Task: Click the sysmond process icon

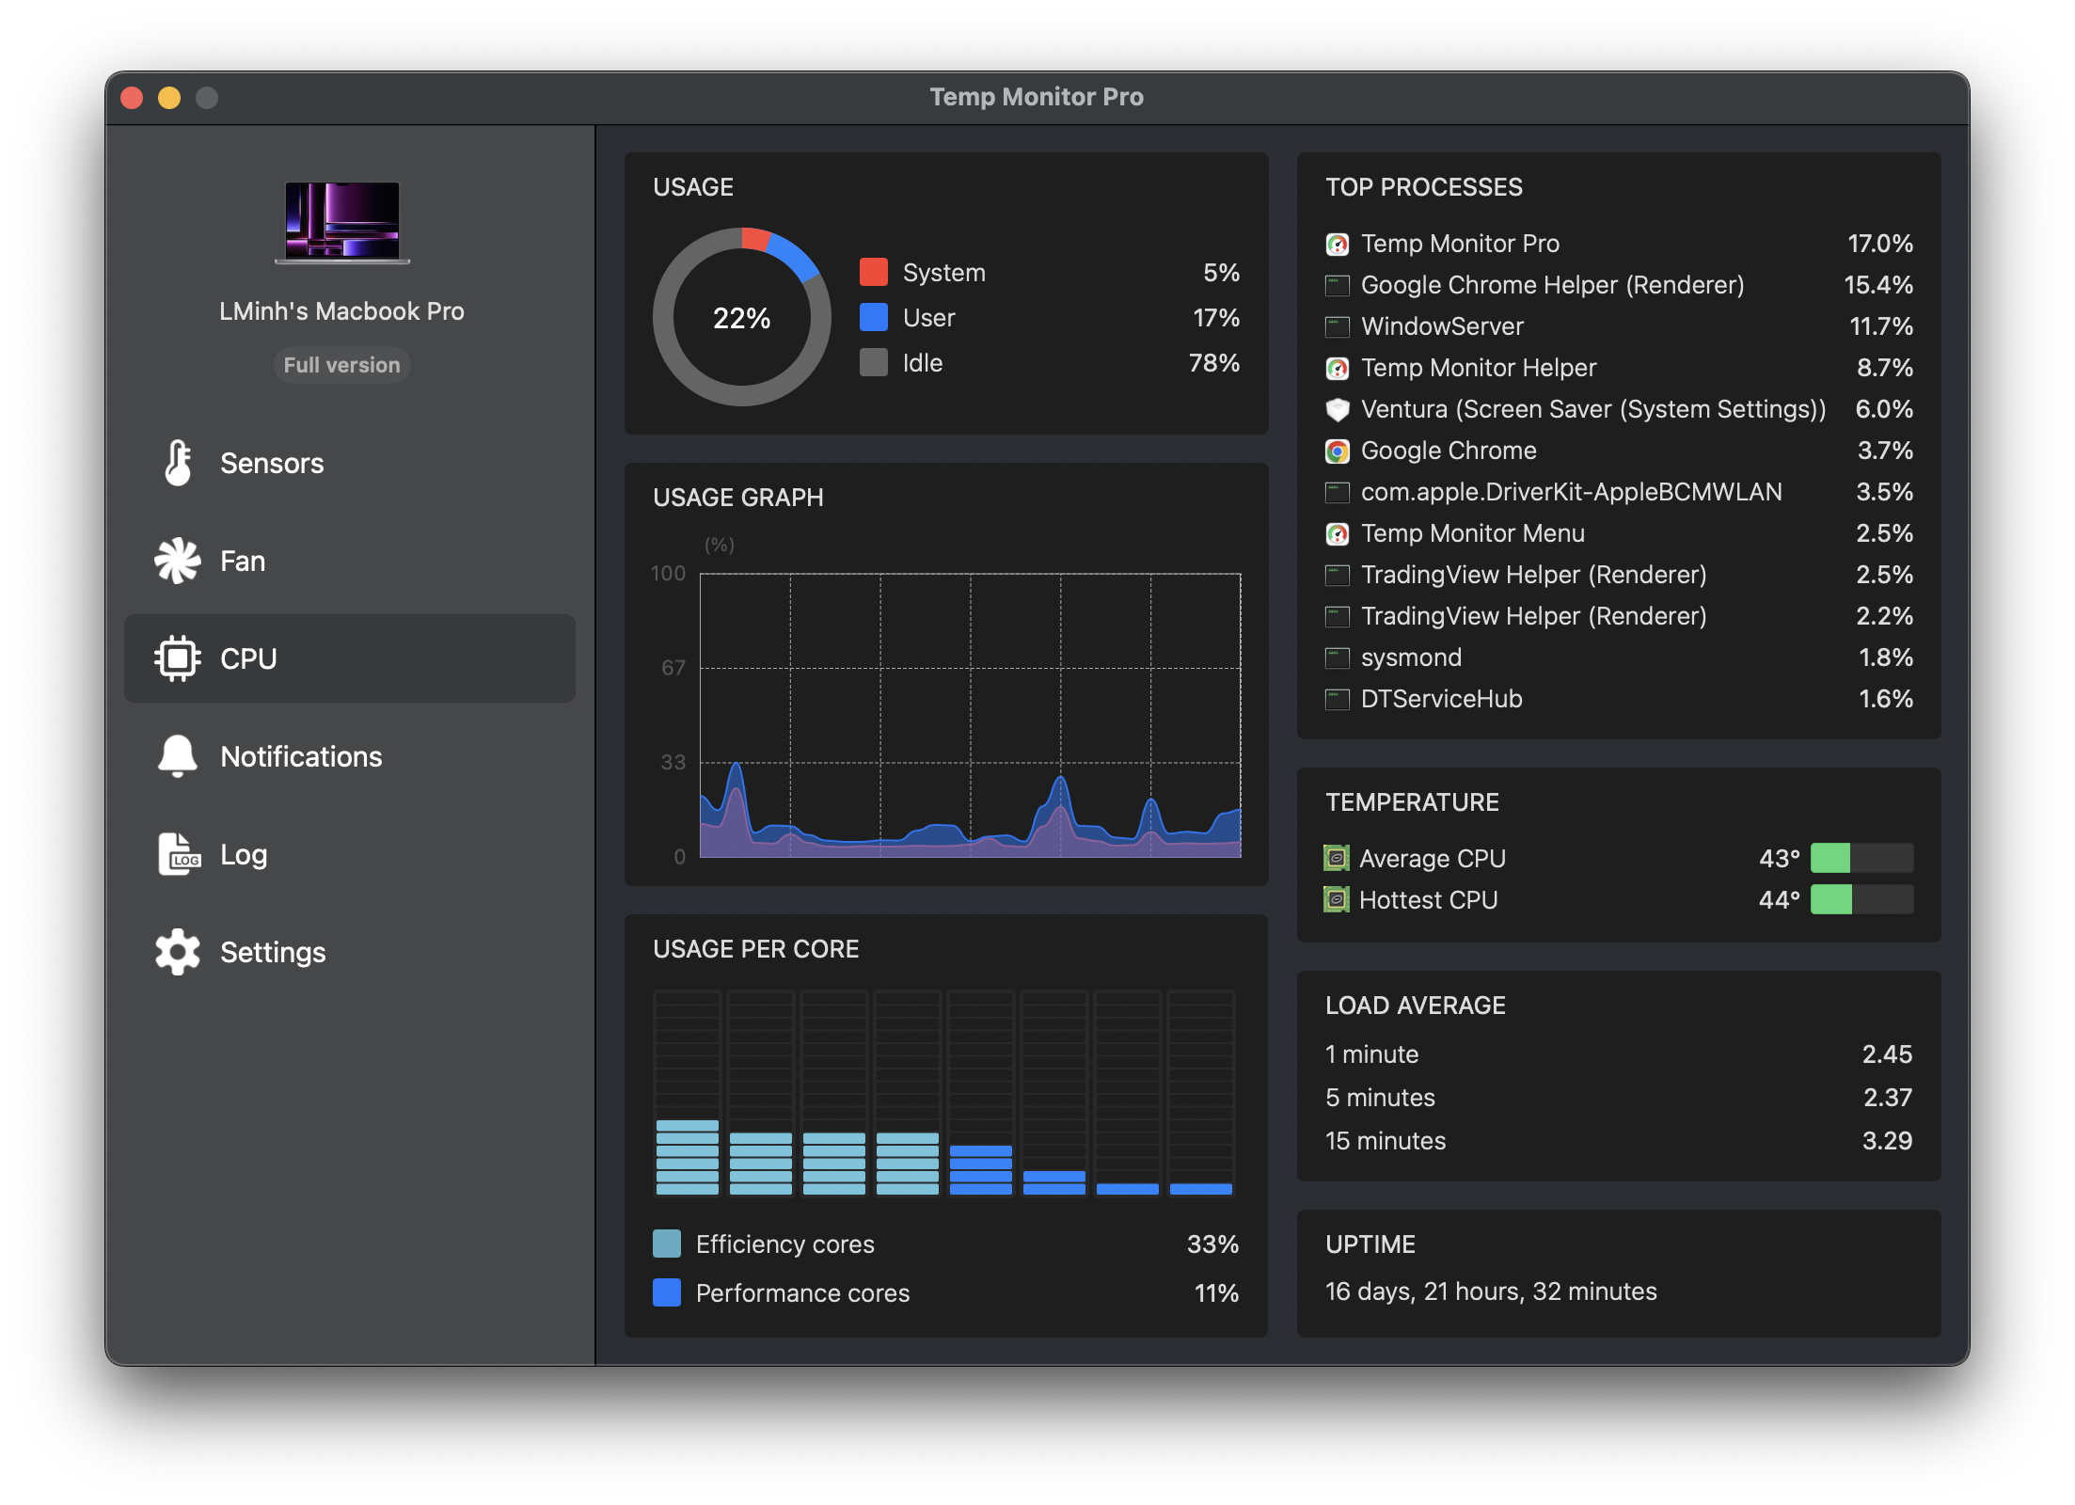Action: click(1337, 657)
